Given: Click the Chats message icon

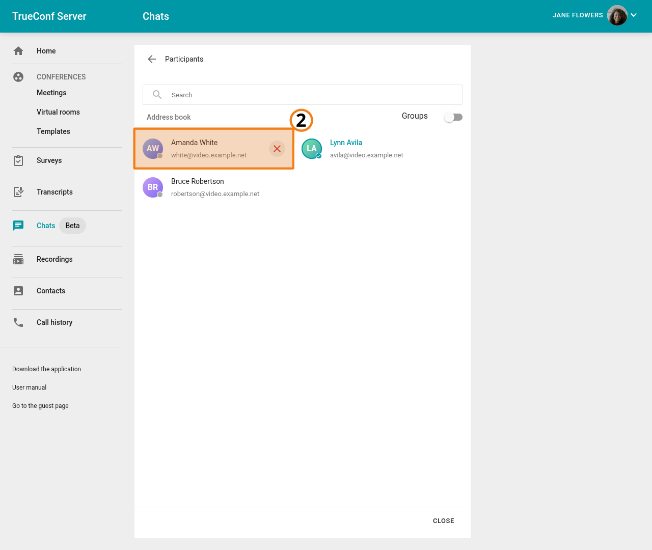Looking at the screenshot, I should (18, 226).
